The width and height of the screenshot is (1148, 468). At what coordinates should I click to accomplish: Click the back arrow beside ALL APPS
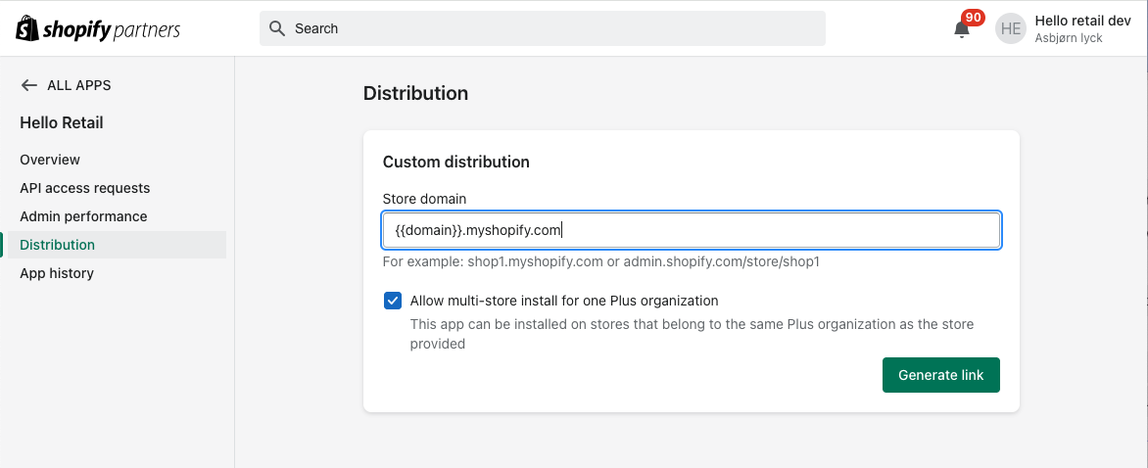[x=29, y=85]
